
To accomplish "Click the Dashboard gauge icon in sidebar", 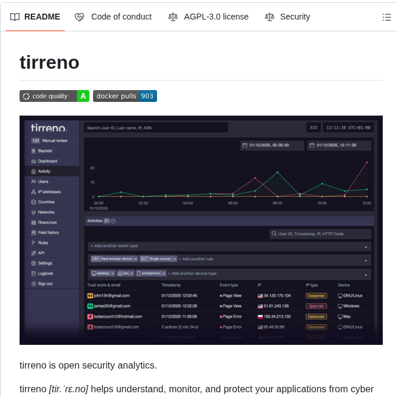I will pyautogui.click(x=33, y=161).
